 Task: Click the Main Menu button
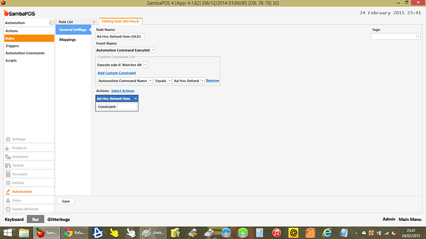(410, 219)
